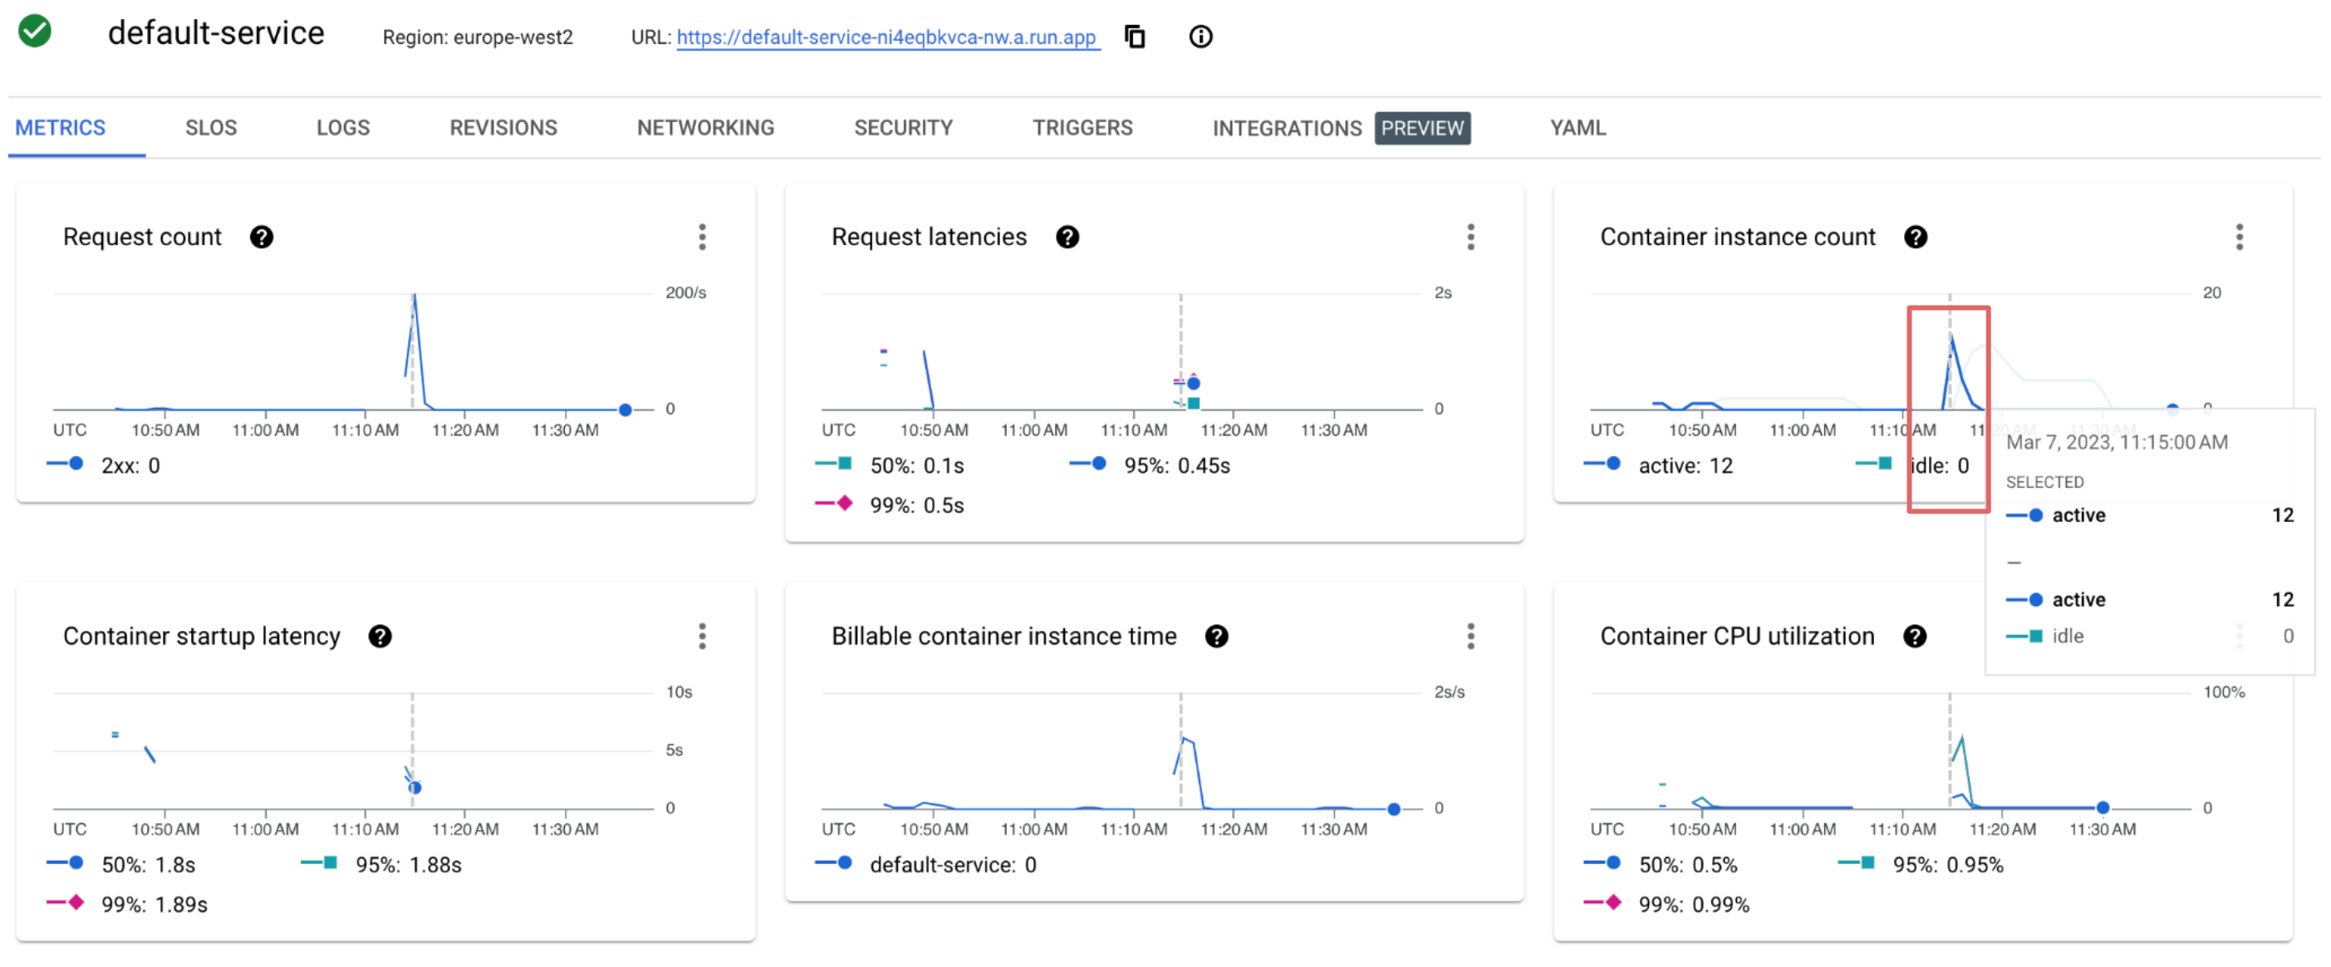Toggle the 2xx series in Request count legend
2331x967 pixels.
click(x=120, y=466)
